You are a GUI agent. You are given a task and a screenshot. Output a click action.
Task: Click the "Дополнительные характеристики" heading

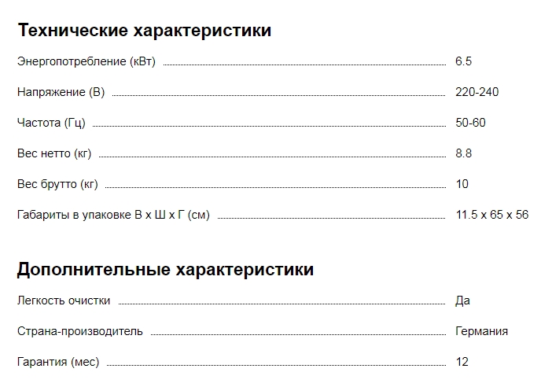[165, 270]
